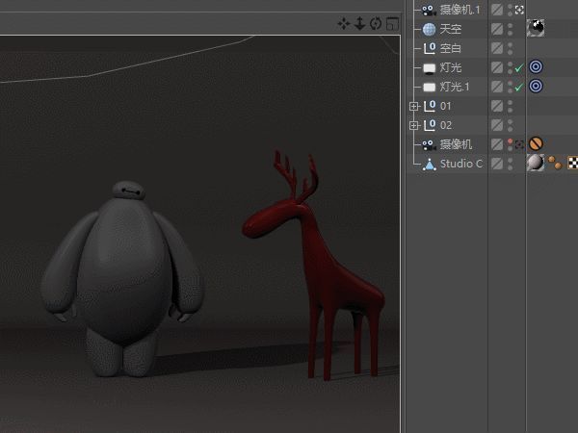Select the 01 object name
Viewport: 578px width, 433px height.
tap(446, 107)
